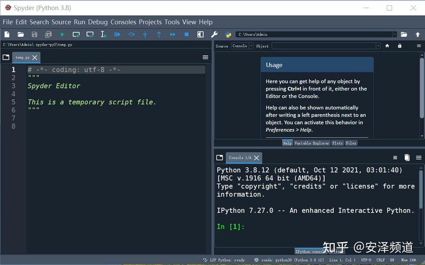
Task: Open the Source Console dropdown
Action: [242, 46]
